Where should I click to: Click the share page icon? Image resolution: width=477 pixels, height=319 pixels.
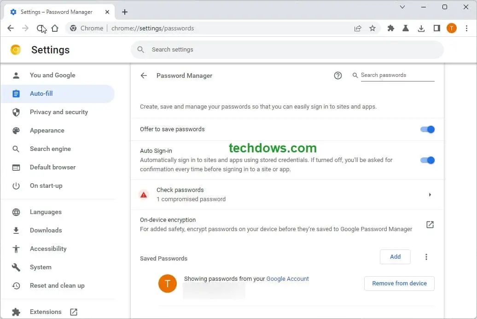(358, 29)
